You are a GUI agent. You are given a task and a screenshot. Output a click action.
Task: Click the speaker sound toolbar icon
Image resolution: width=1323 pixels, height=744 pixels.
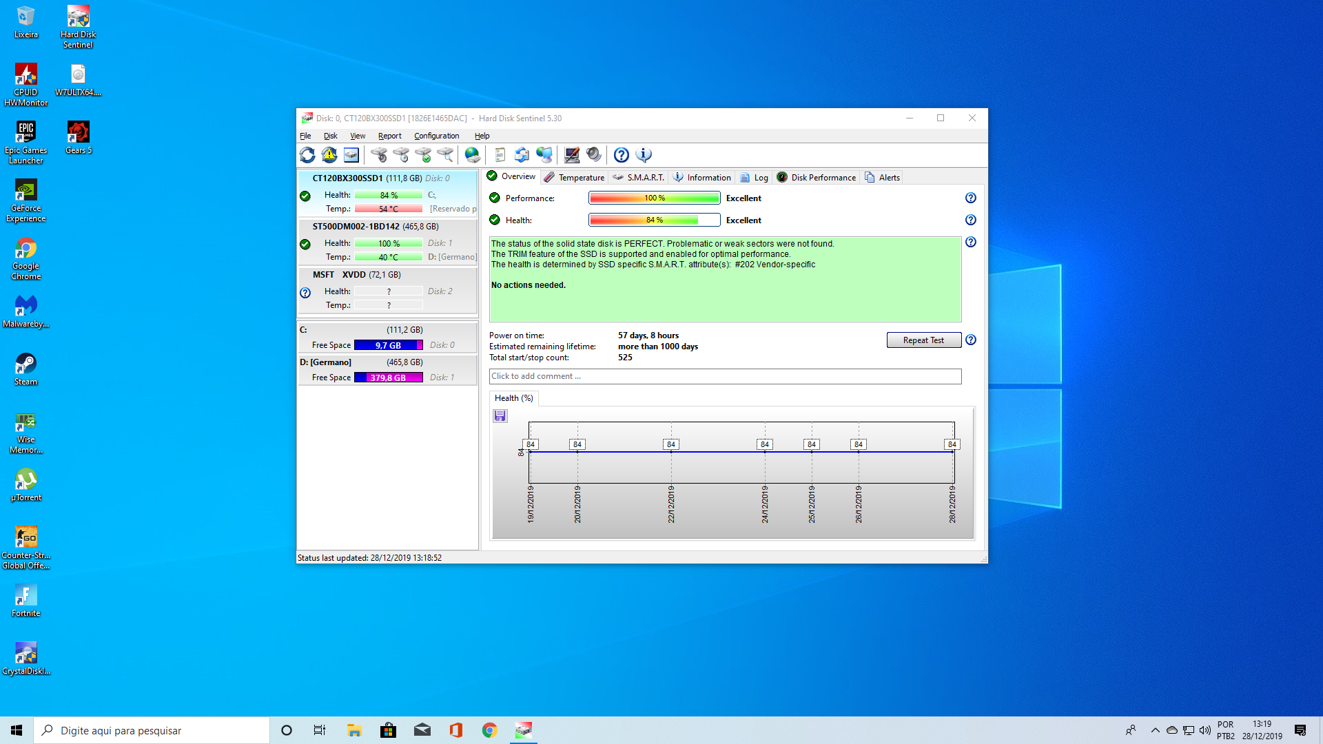tap(593, 155)
